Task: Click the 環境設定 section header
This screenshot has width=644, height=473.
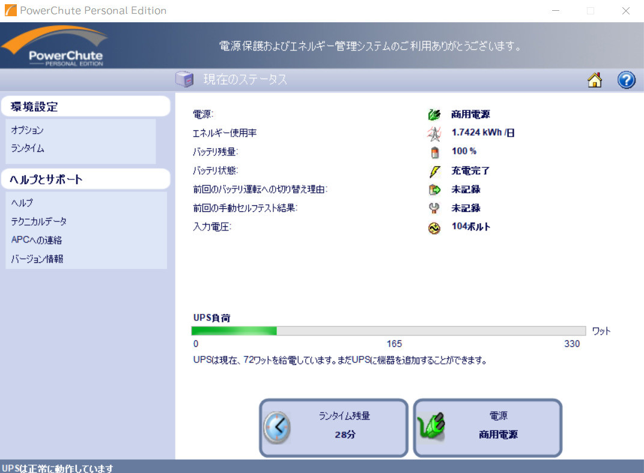Action: click(85, 107)
